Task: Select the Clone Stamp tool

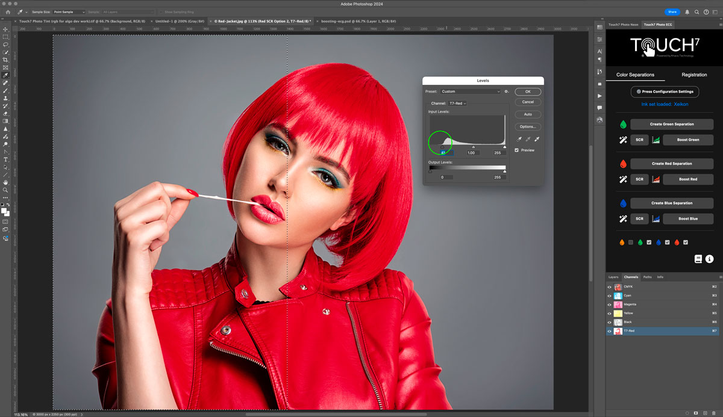Action: click(5, 98)
